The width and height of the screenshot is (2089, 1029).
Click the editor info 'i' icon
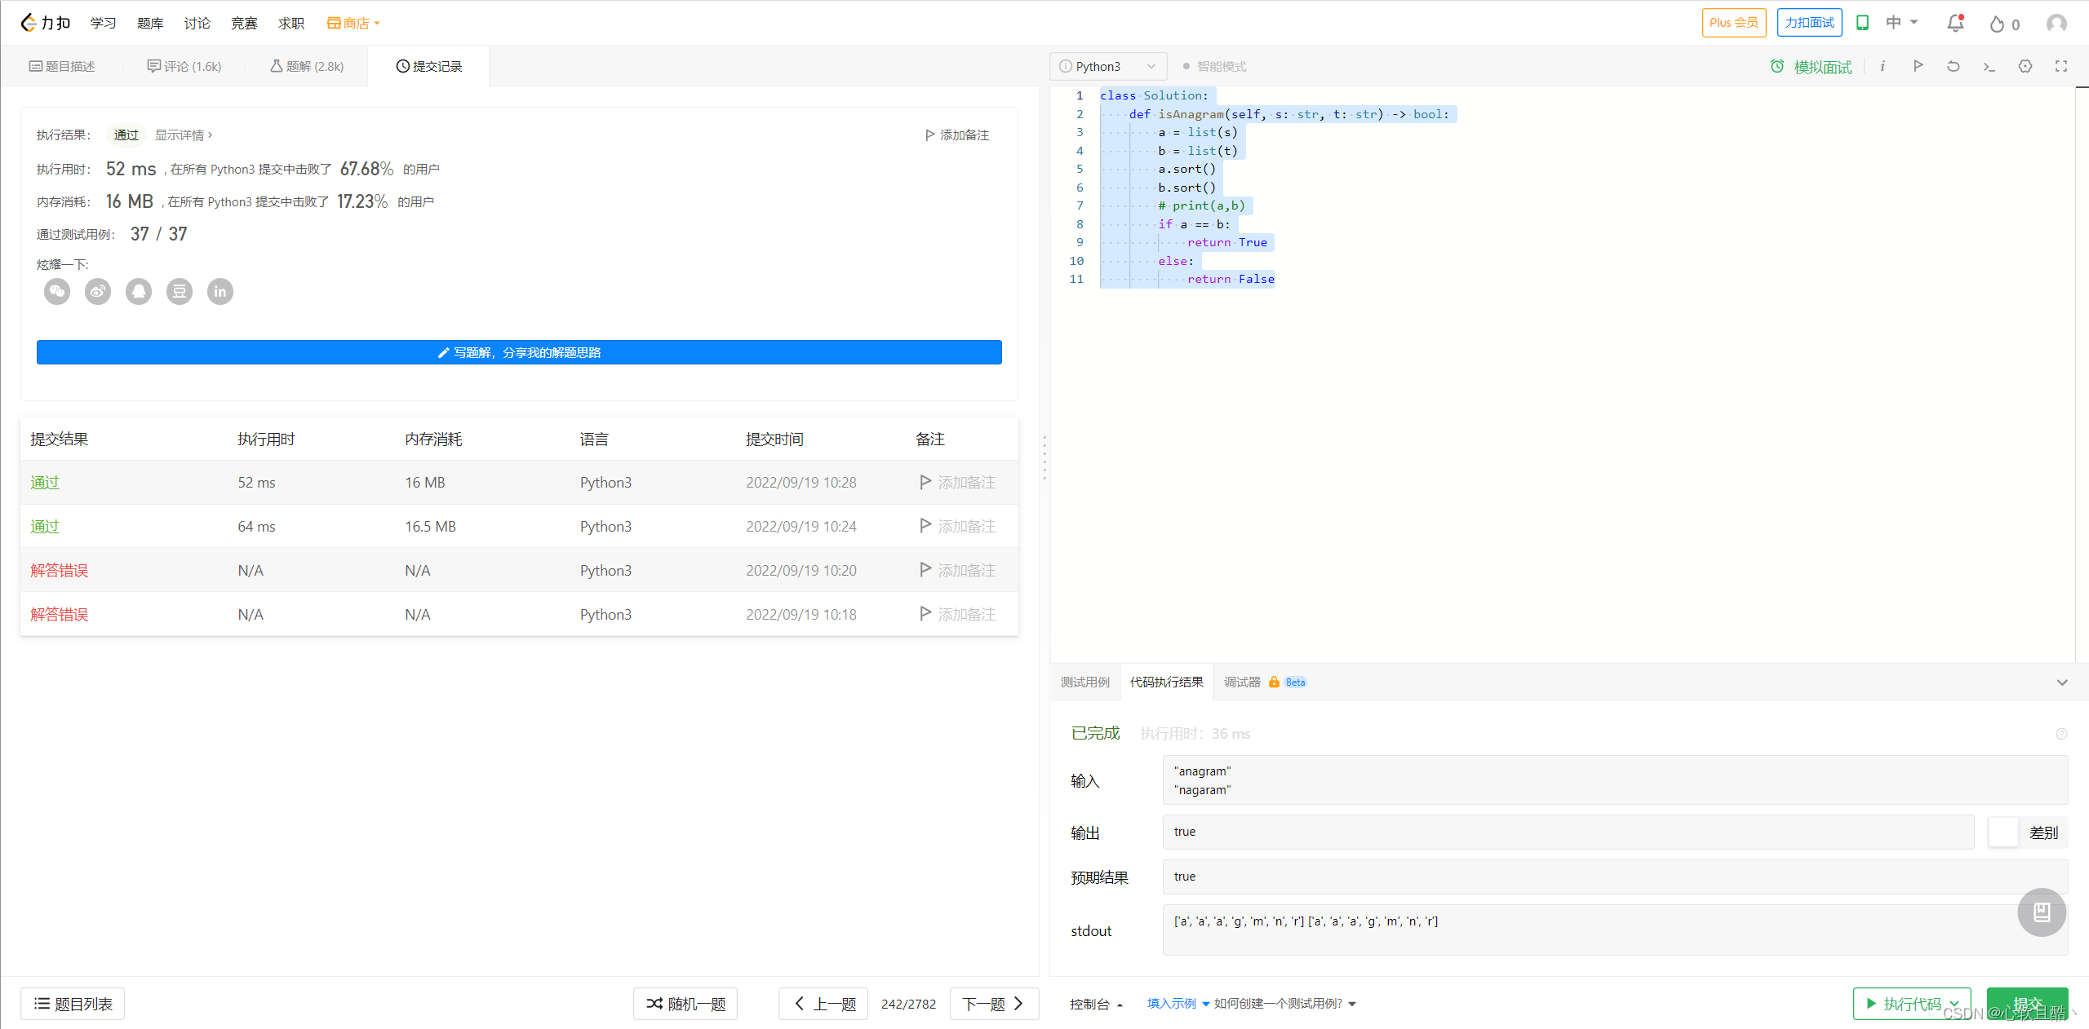[x=1882, y=66]
